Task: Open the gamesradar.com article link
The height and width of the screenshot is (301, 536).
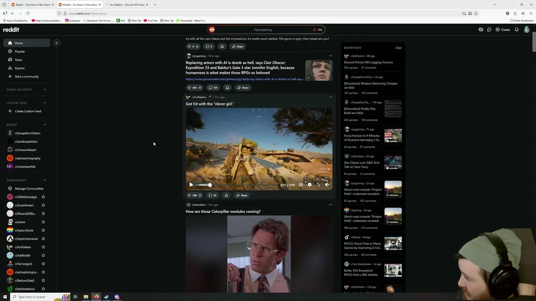Action: point(245,79)
